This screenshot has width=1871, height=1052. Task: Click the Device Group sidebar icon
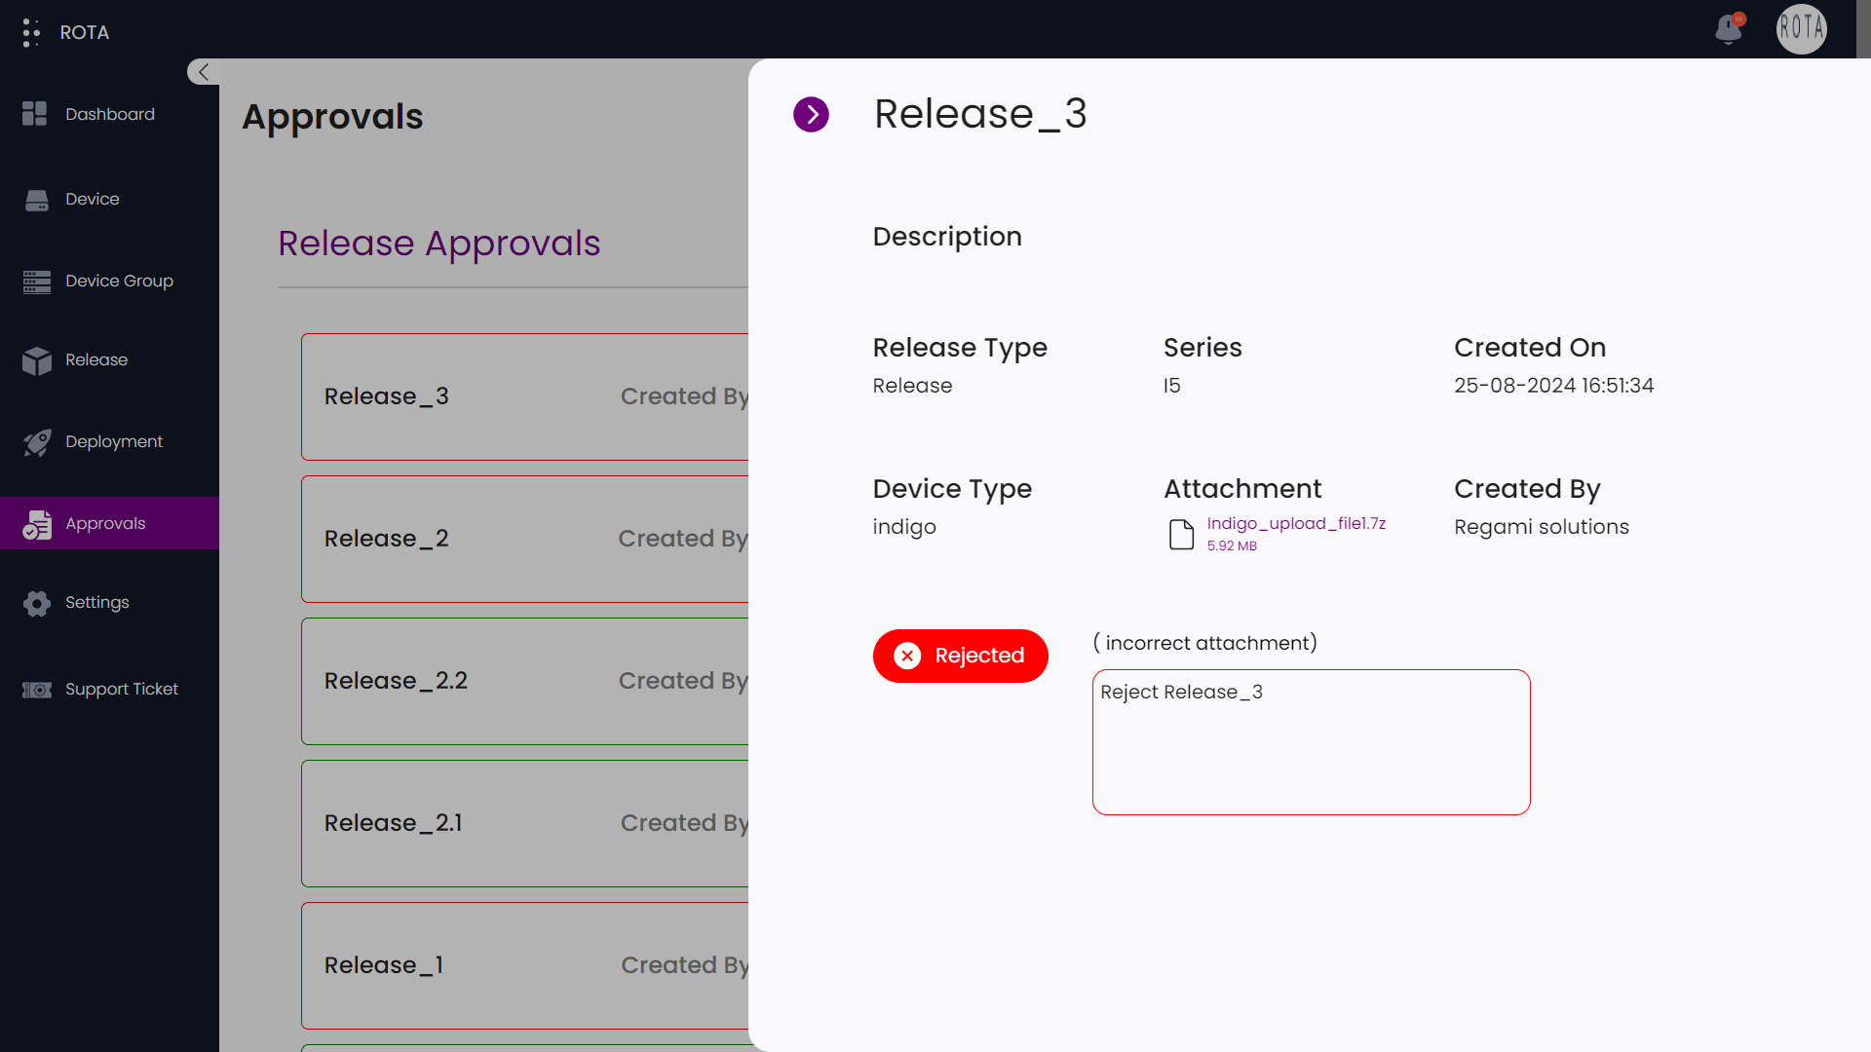click(x=37, y=280)
